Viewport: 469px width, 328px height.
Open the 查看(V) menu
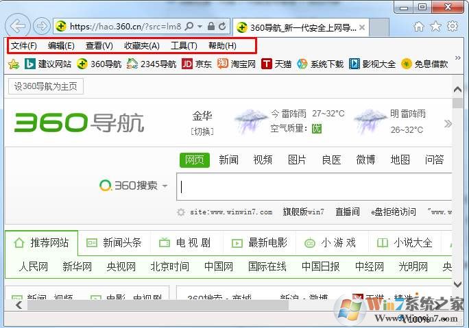click(x=99, y=46)
